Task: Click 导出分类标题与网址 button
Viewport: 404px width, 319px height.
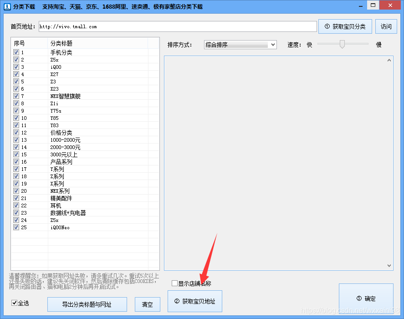Action: [x=87, y=304]
